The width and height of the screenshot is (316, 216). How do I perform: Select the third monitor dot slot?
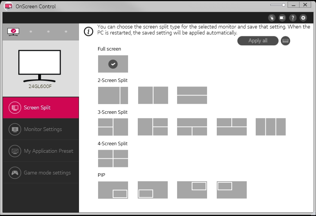point(48,32)
